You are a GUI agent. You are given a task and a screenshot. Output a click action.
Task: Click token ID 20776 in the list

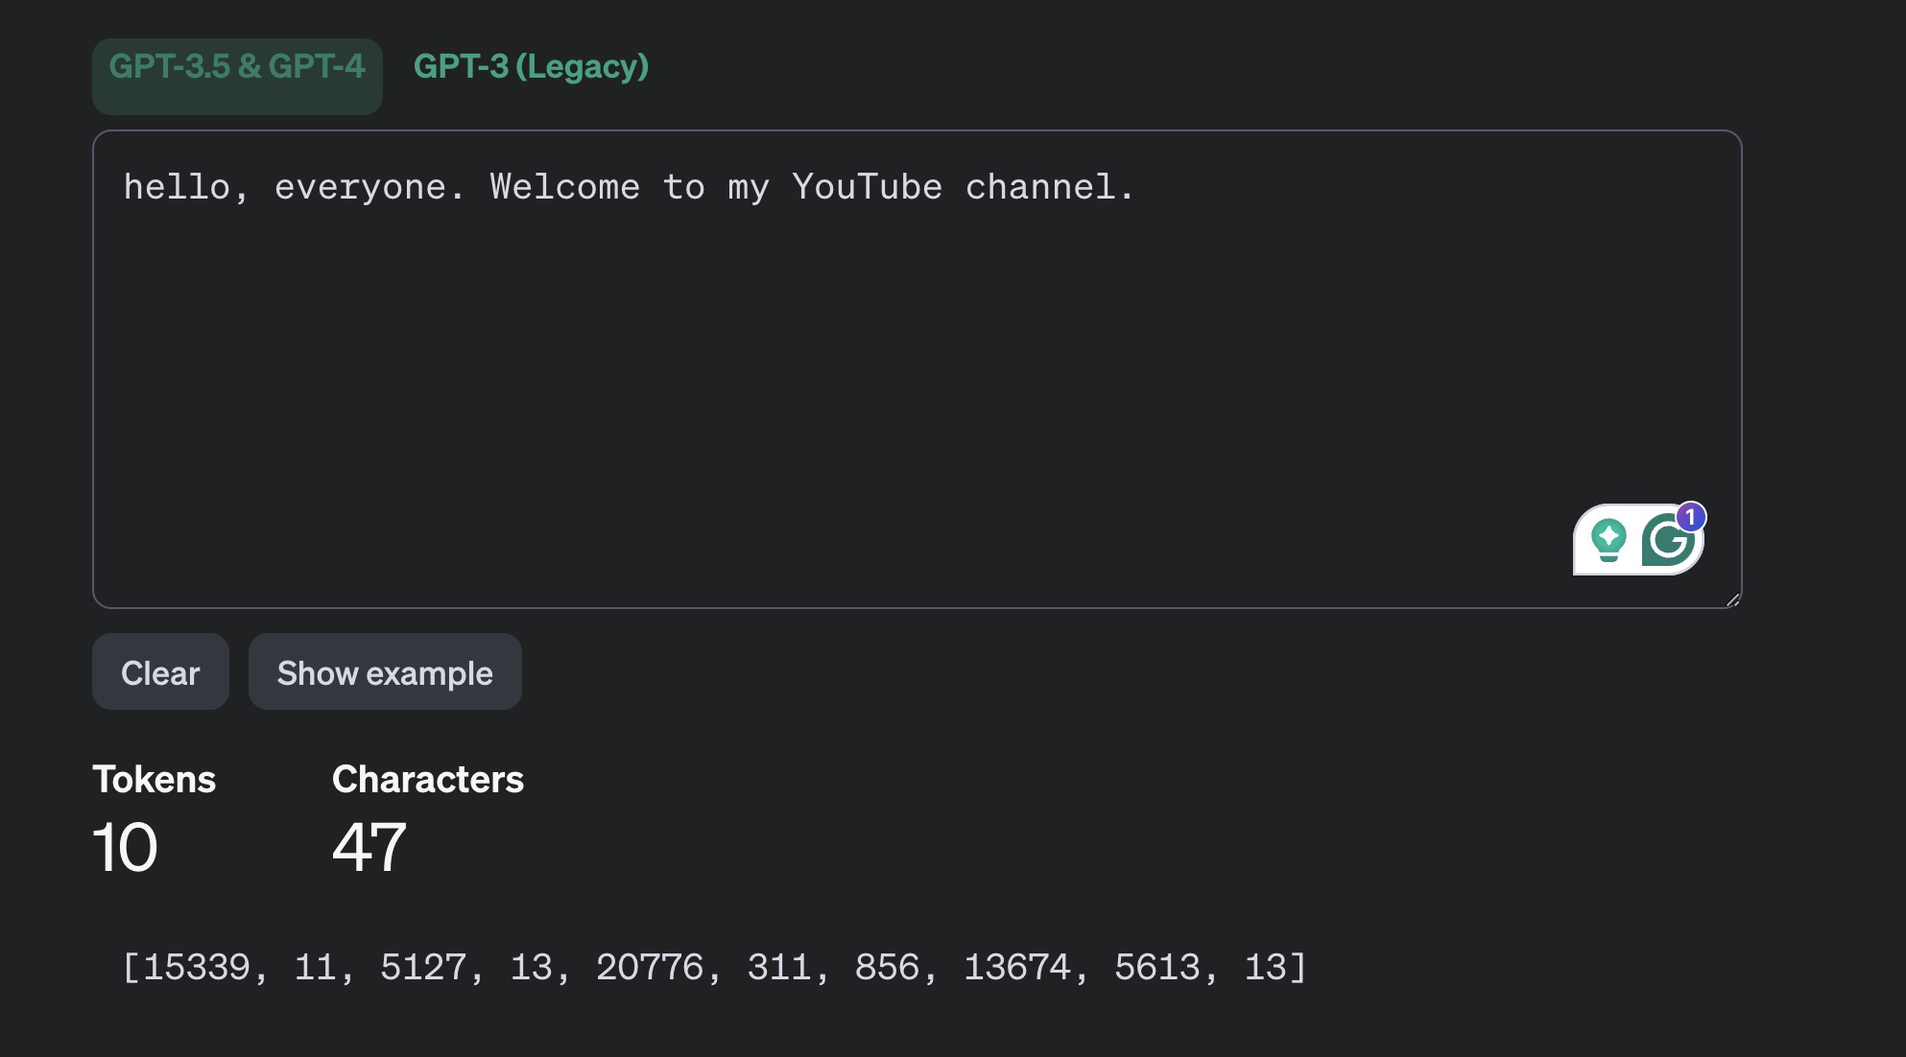650,967
